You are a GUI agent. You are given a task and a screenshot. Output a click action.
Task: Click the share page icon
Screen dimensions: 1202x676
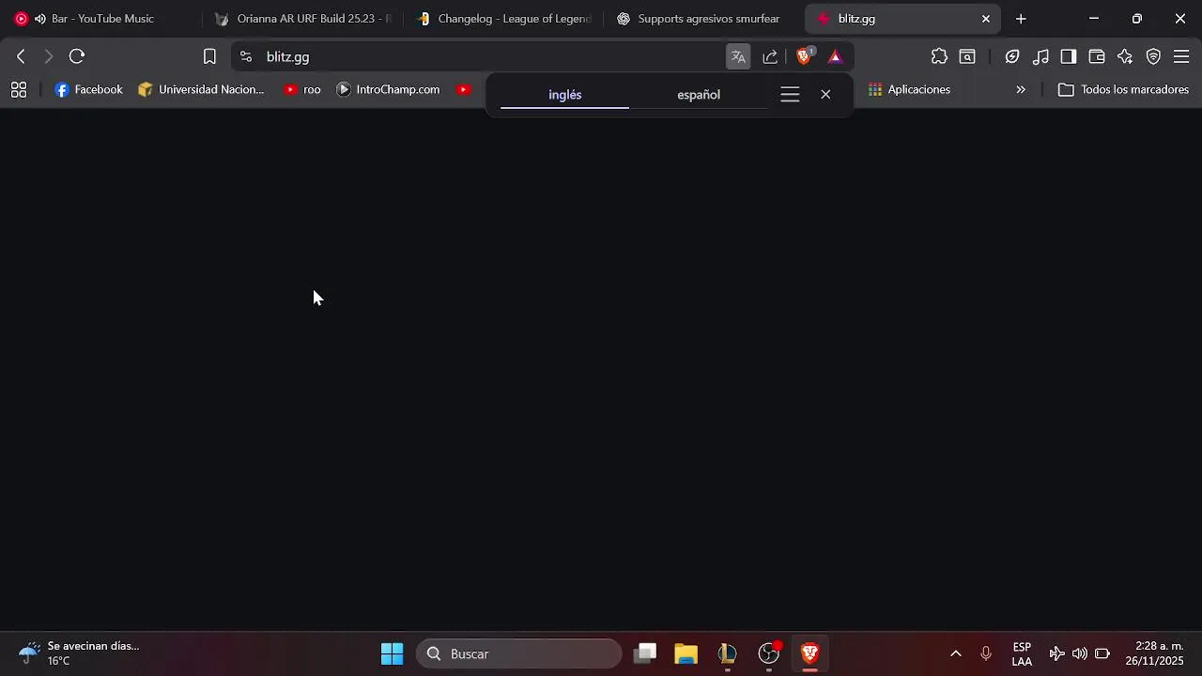click(x=770, y=56)
